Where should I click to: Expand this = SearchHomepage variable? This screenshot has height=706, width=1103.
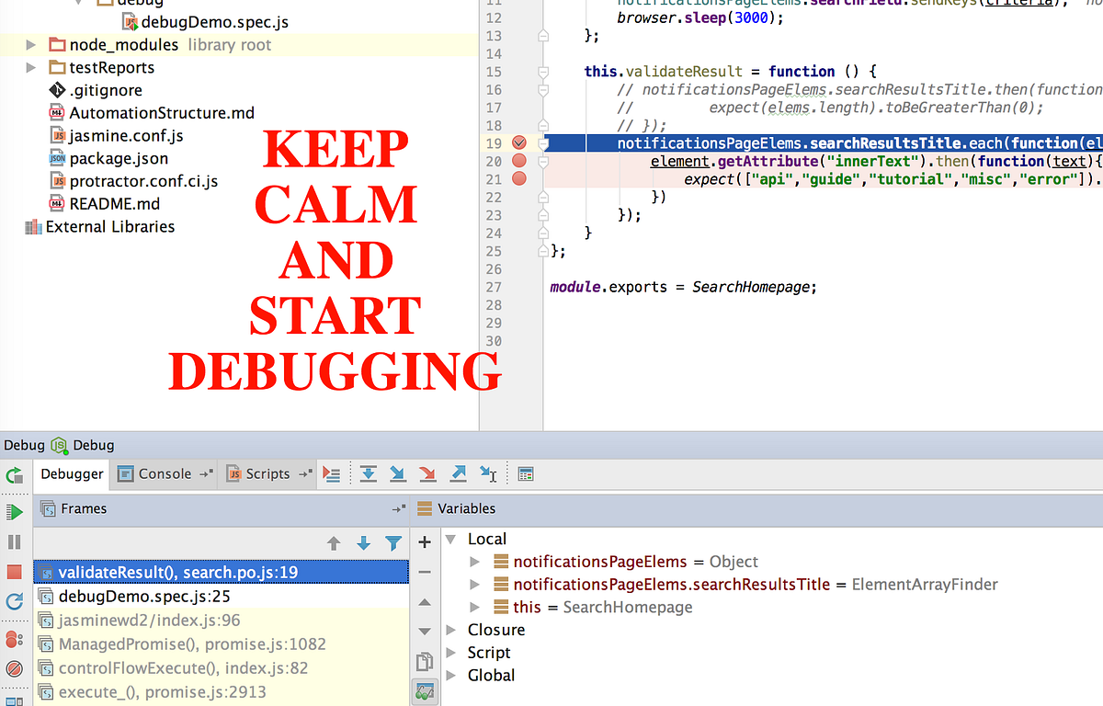pyautogui.click(x=474, y=608)
